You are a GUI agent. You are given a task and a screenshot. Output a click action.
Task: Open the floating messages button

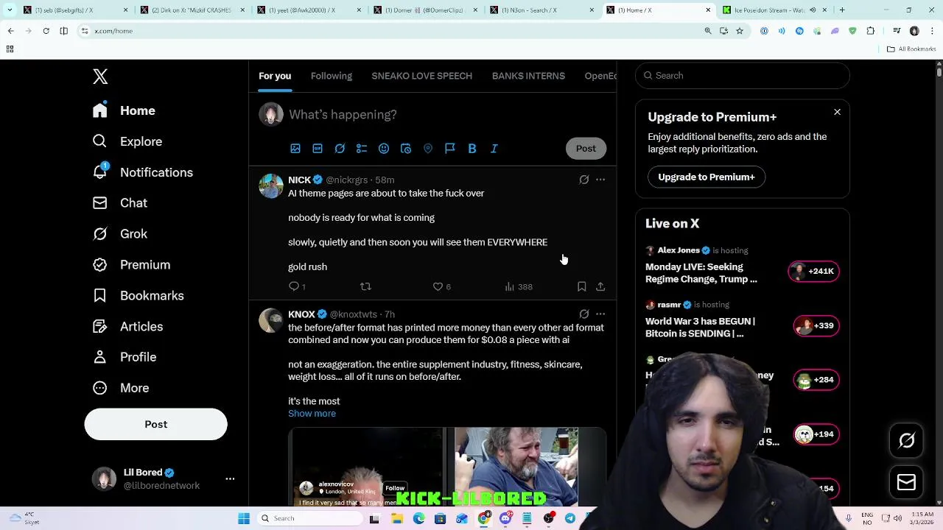click(x=906, y=483)
